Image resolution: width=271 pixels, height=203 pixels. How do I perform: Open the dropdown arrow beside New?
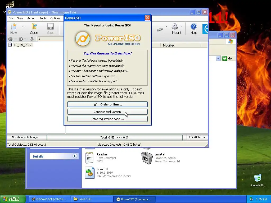coord(23,26)
